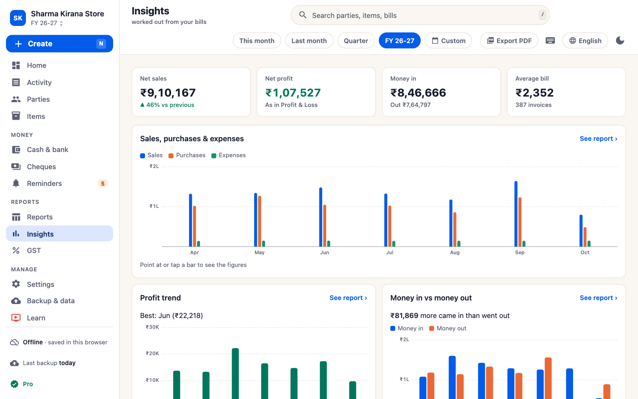Select the This month filter

(257, 40)
